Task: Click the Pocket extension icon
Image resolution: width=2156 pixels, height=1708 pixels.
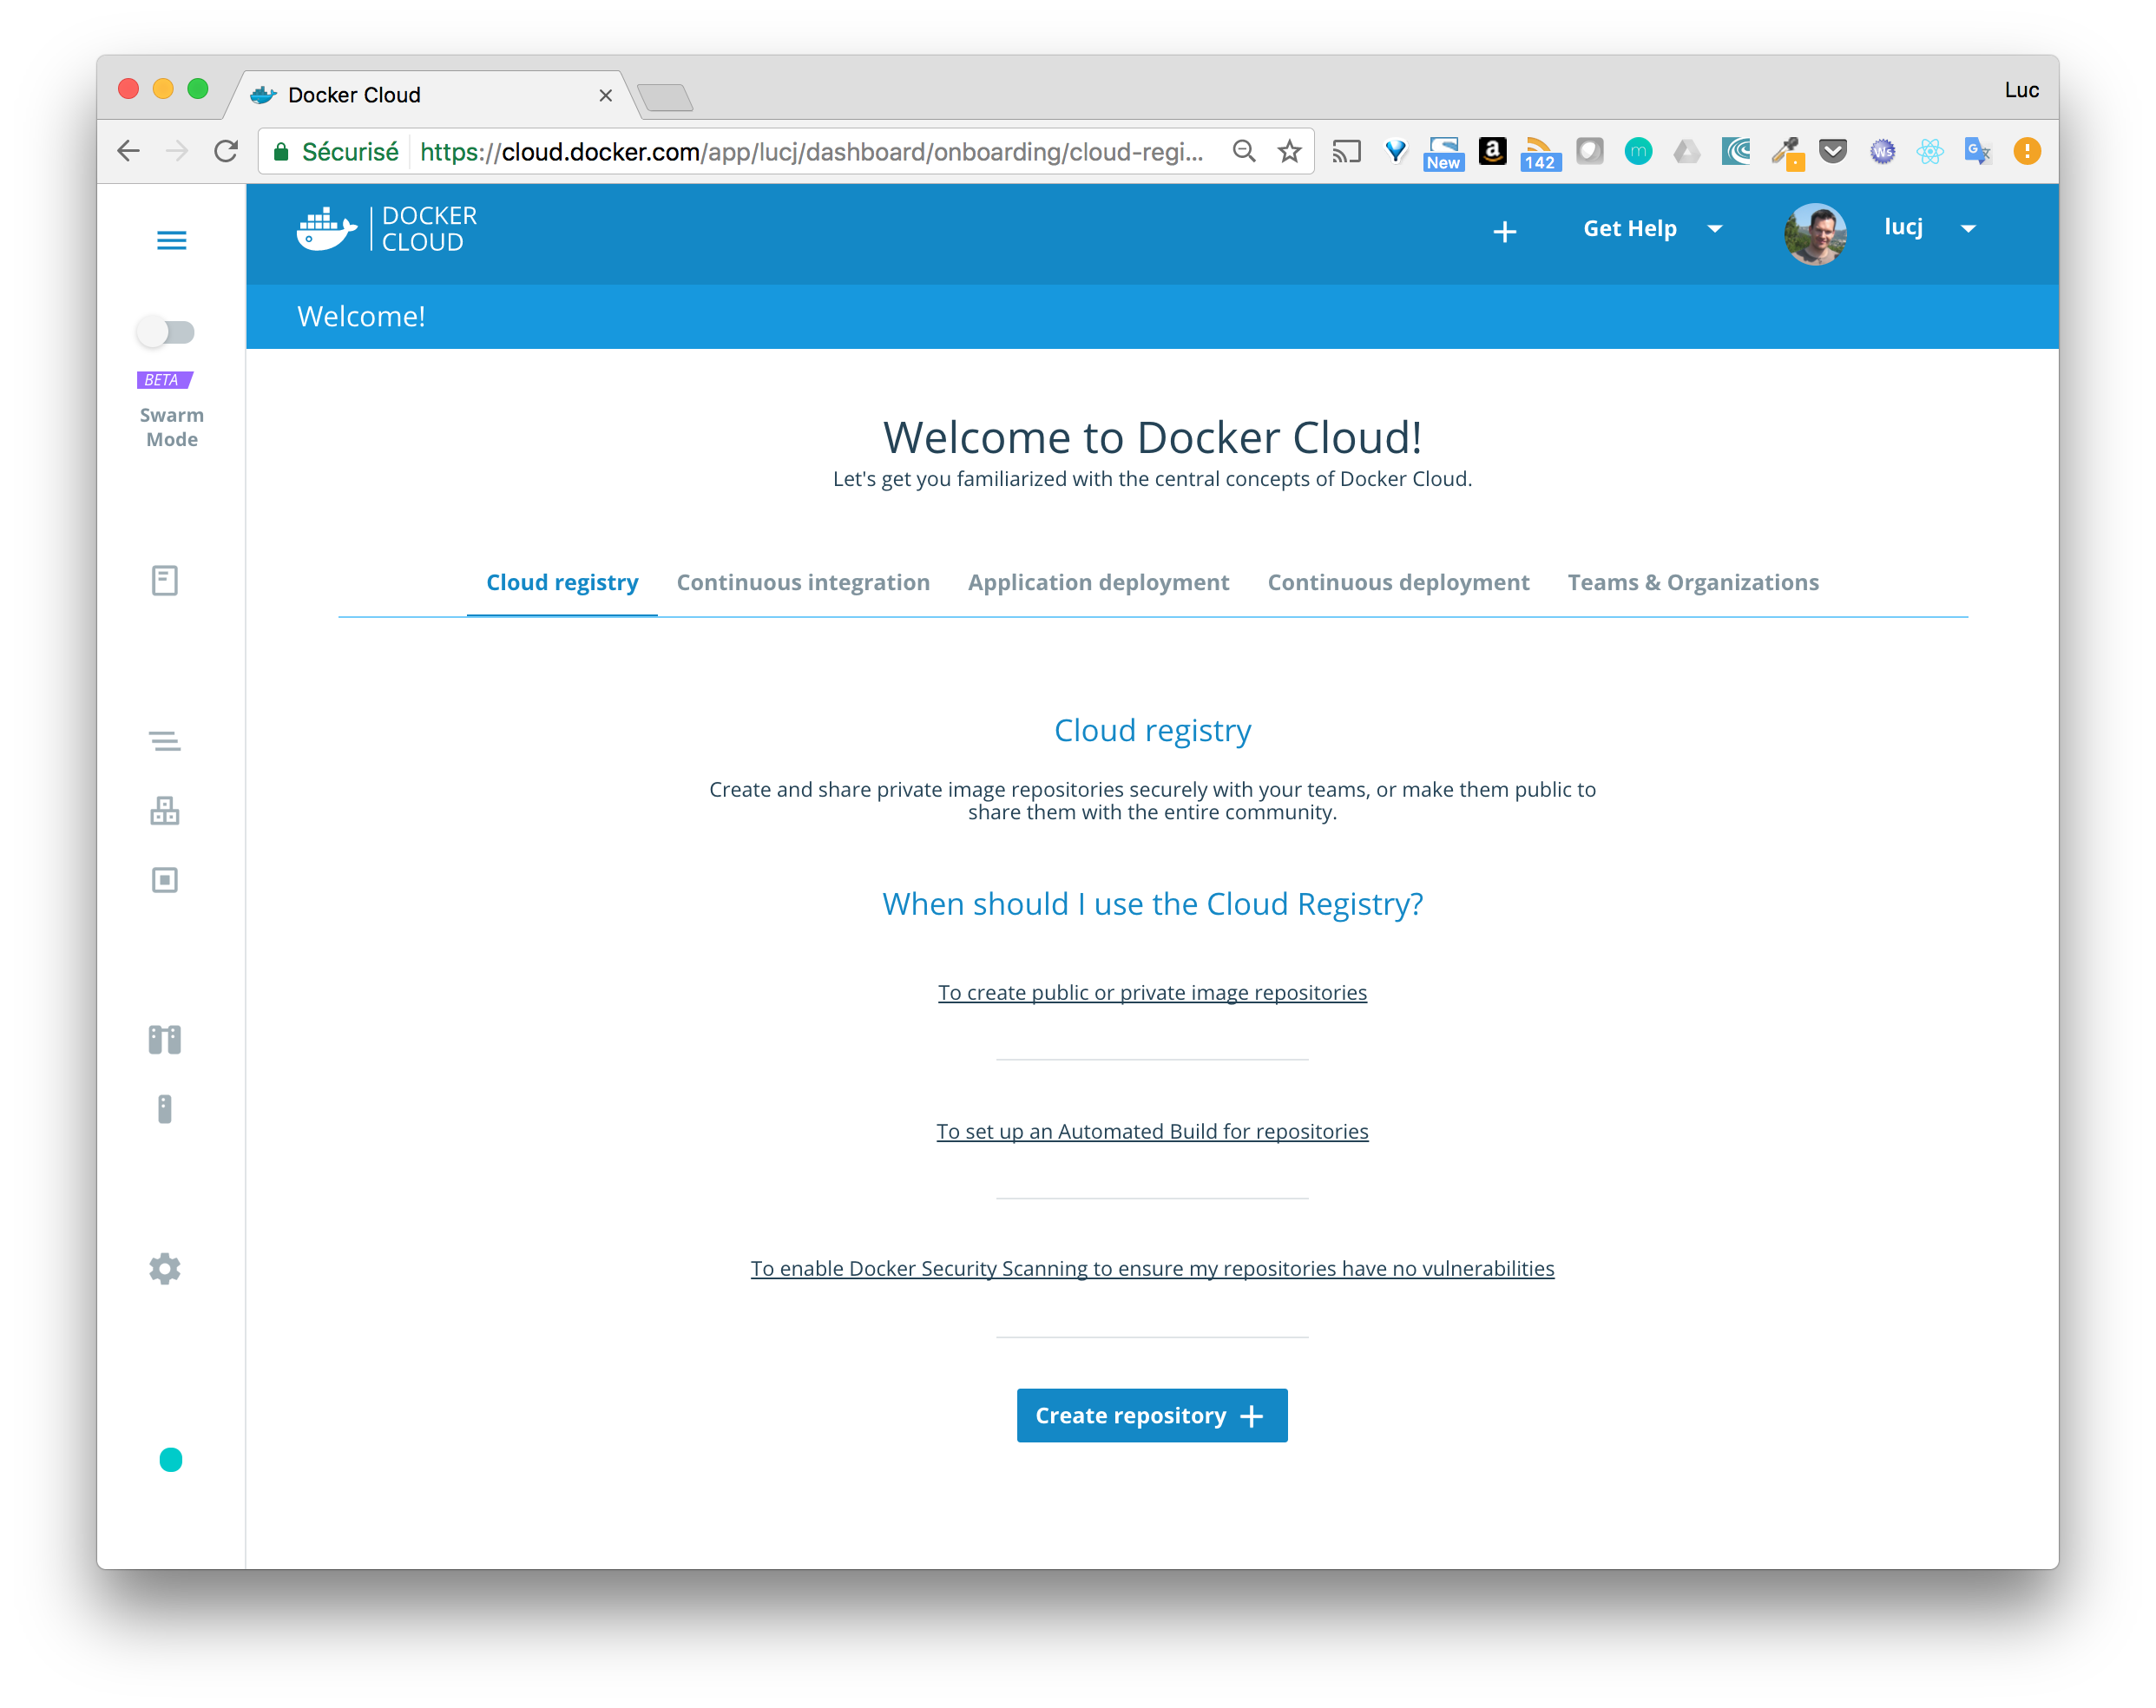Action: pos(1833,152)
